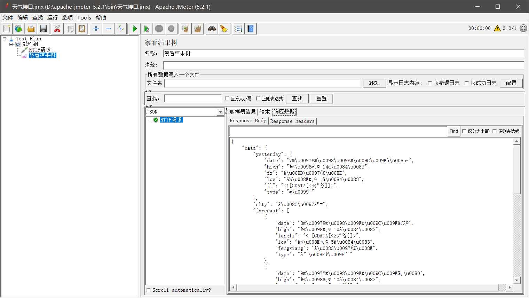Click the 浏览... button
This screenshot has height=298, width=529.
tap(374, 83)
